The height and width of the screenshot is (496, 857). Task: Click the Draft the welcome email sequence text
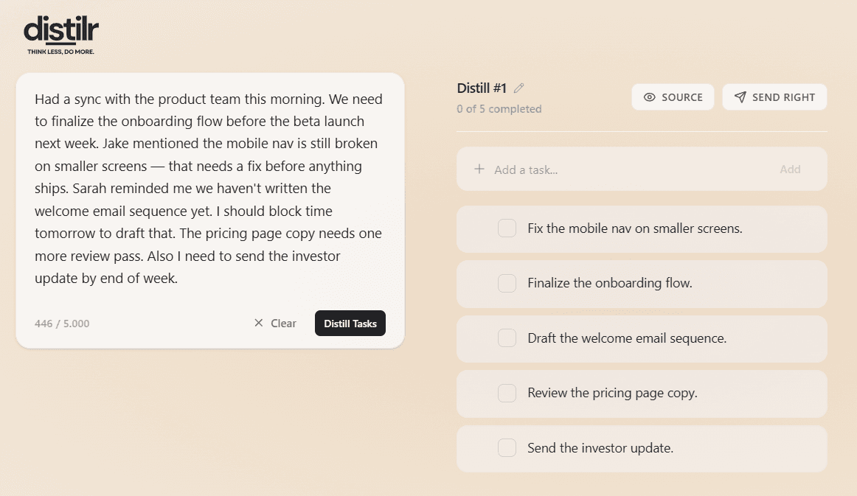(627, 338)
